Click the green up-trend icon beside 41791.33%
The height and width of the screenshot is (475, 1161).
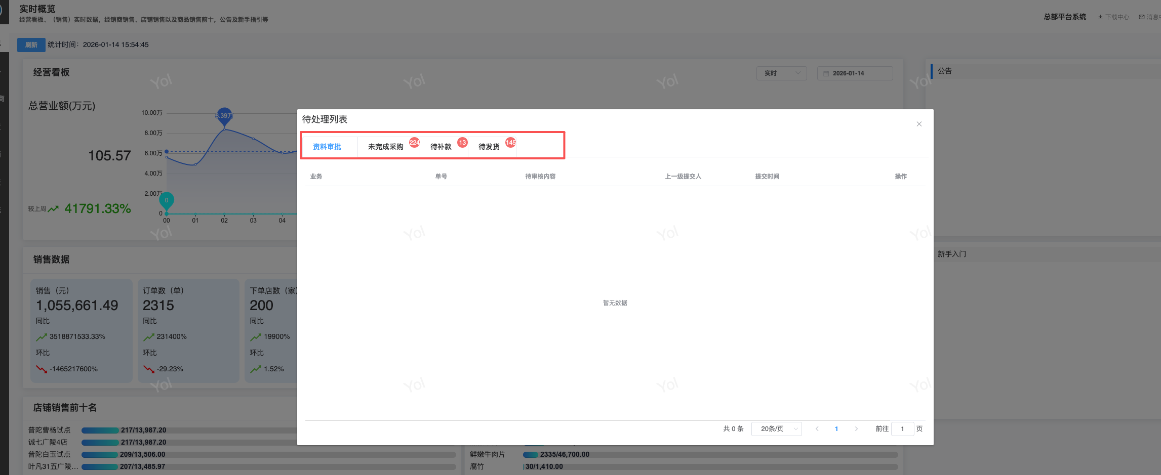point(53,208)
